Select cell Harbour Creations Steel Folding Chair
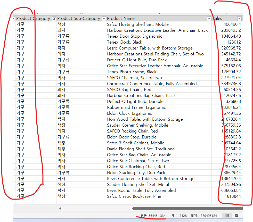The width and height of the screenshot is (253, 222). click(159, 54)
